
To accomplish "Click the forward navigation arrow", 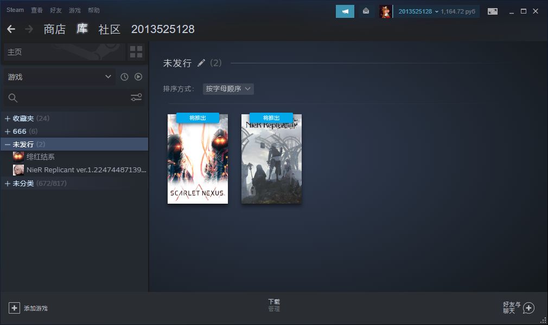I will tap(29, 29).
